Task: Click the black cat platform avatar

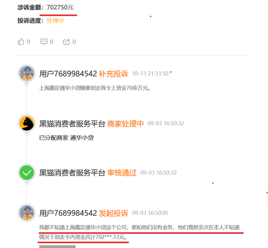Action: coord(27,123)
